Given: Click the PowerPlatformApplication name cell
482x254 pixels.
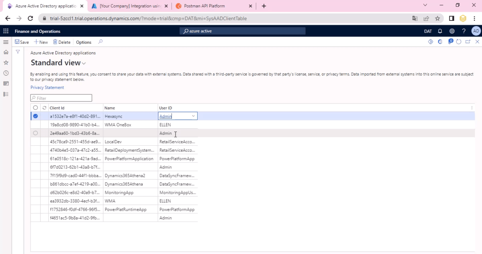Looking at the screenshot, I should pos(131,158).
